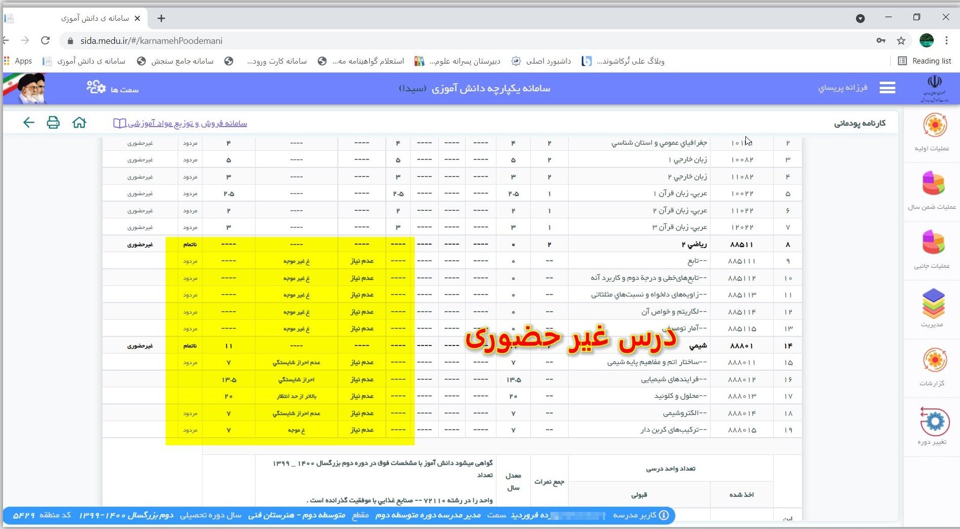The image size is (960, 529).
Task: Click the back arrow icon in page toolbar
Action: tap(29, 123)
